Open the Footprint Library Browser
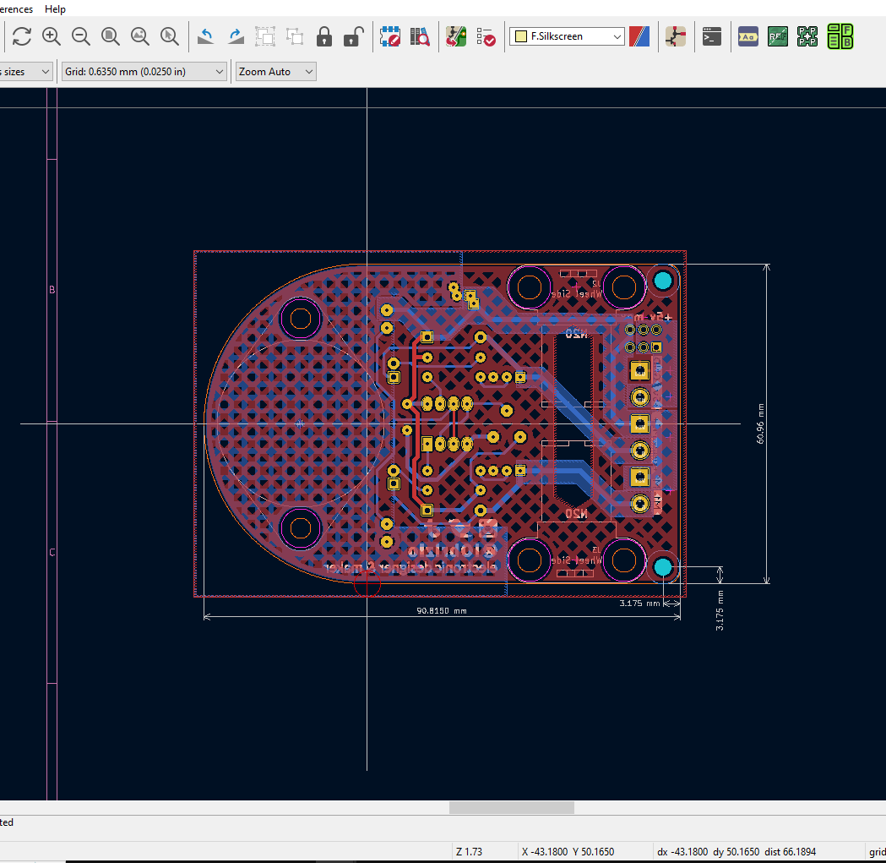Viewport: 886px width, 863px height. coord(420,36)
